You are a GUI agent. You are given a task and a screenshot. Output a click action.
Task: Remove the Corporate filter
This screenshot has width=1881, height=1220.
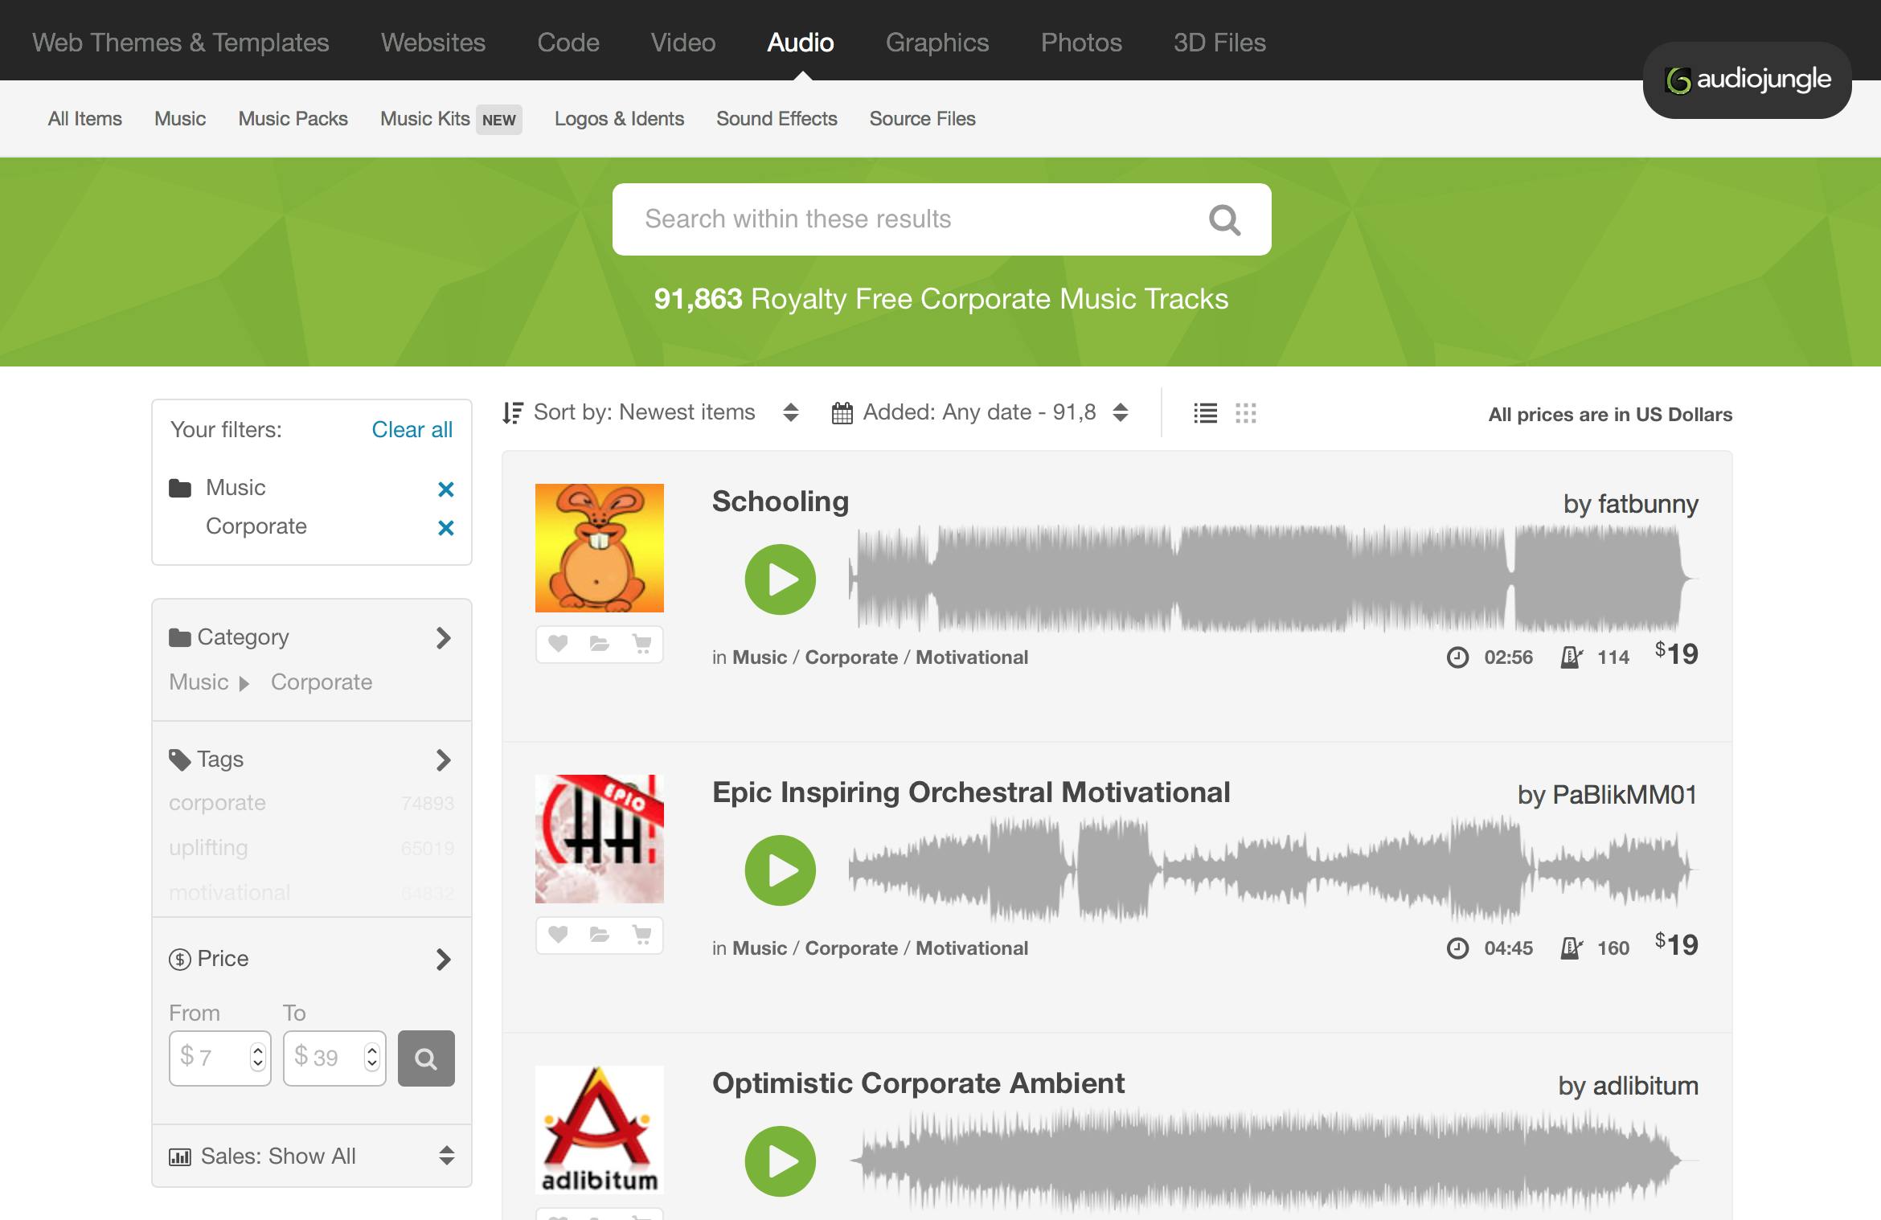[x=445, y=528]
